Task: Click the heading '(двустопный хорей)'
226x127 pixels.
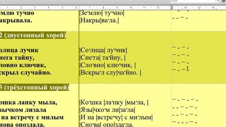Action: [35, 35]
